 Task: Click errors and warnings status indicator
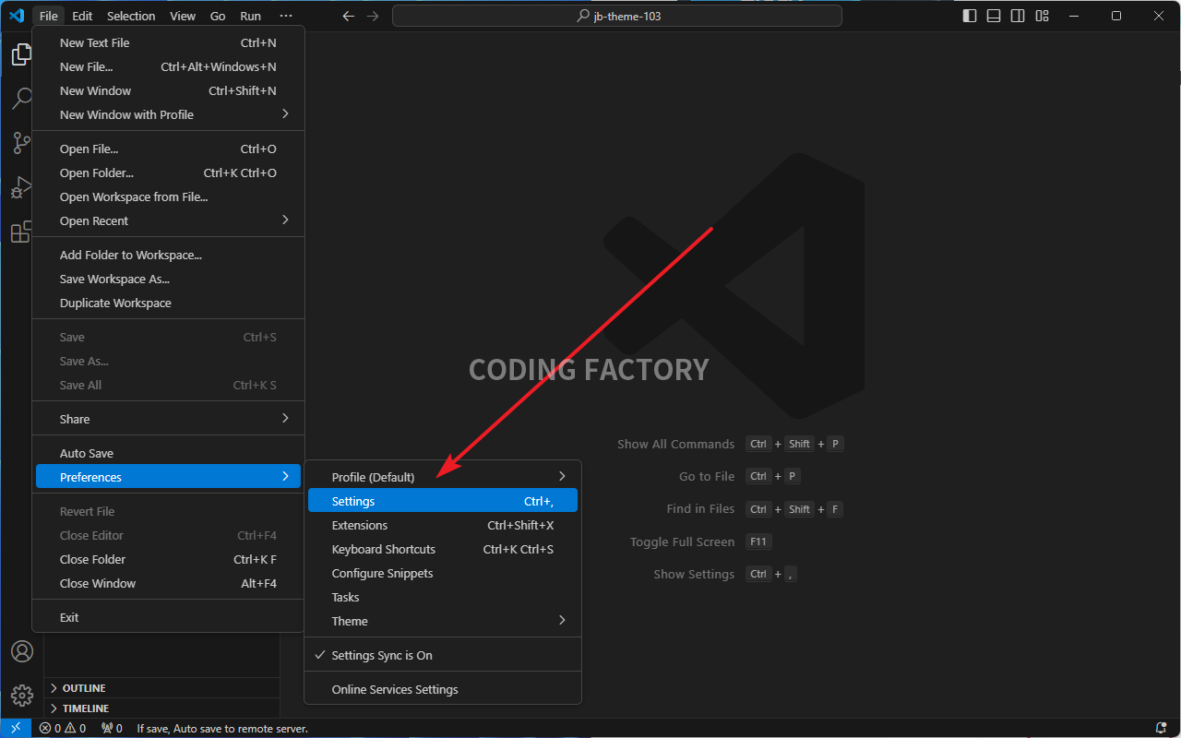click(63, 728)
